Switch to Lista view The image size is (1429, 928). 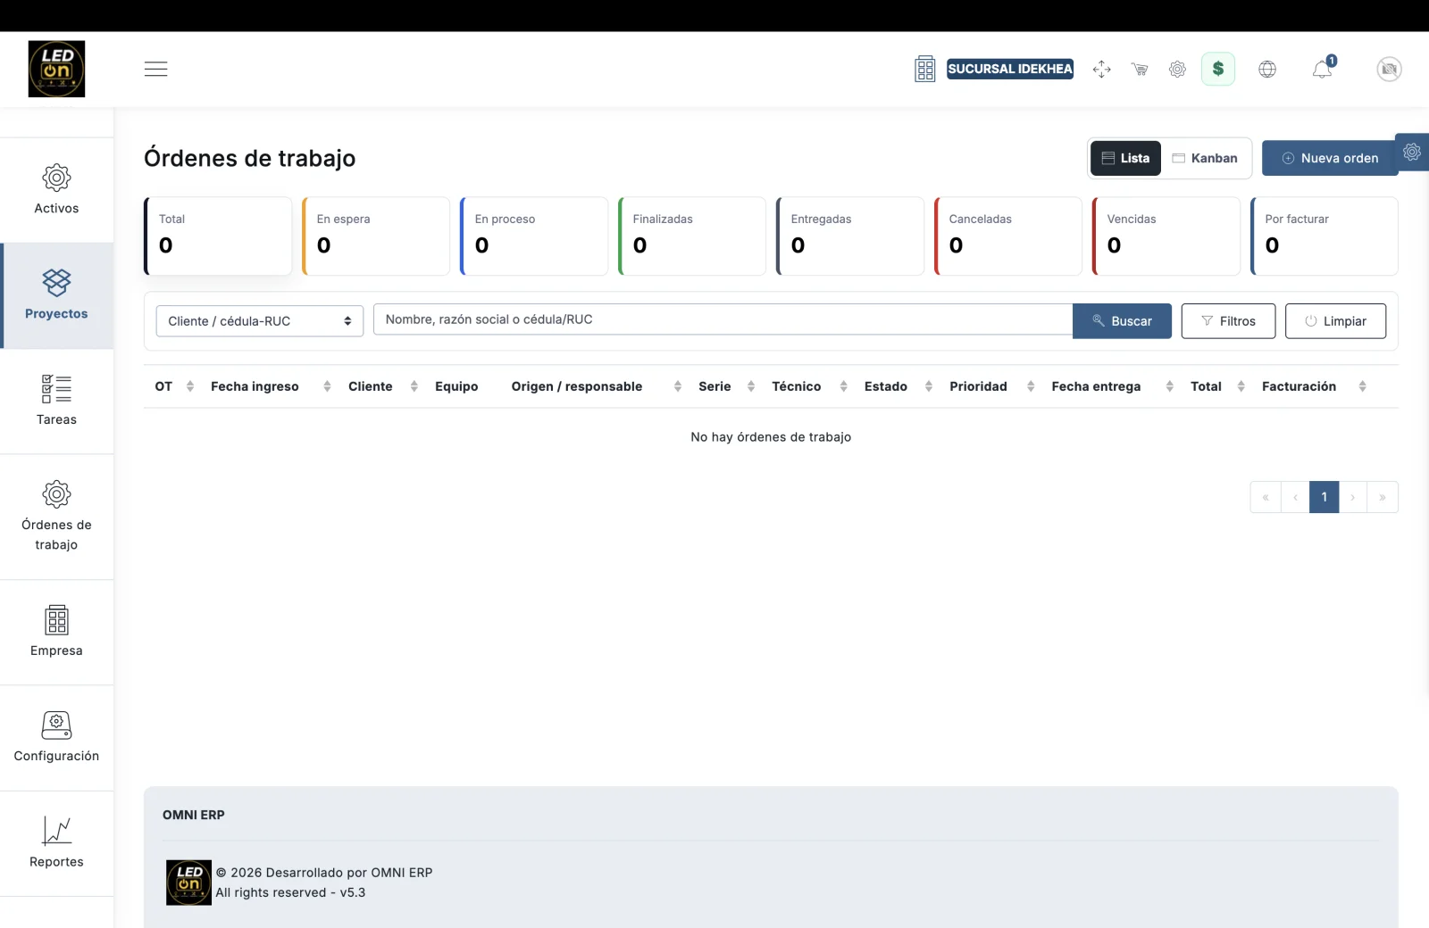(1125, 158)
